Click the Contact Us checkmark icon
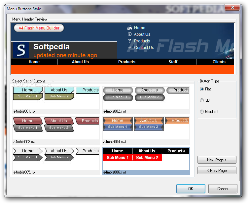Image resolution: width=249 pixels, height=204 pixels. click(130, 47)
